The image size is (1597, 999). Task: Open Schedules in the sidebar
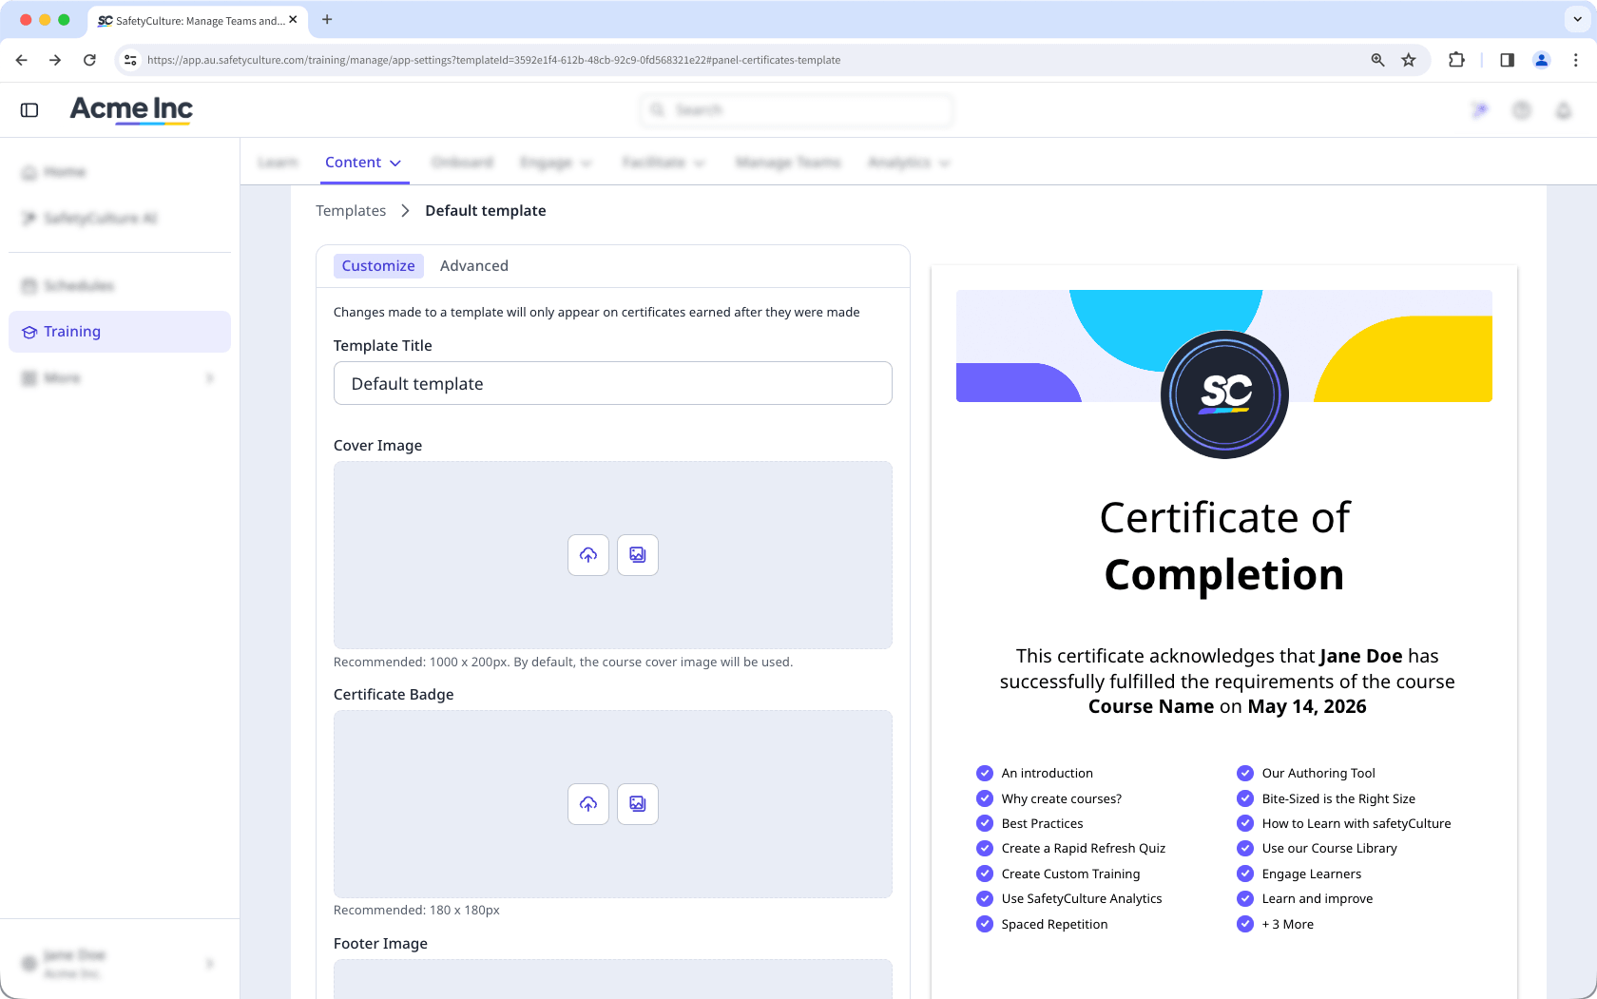click(x=120, y=286)
